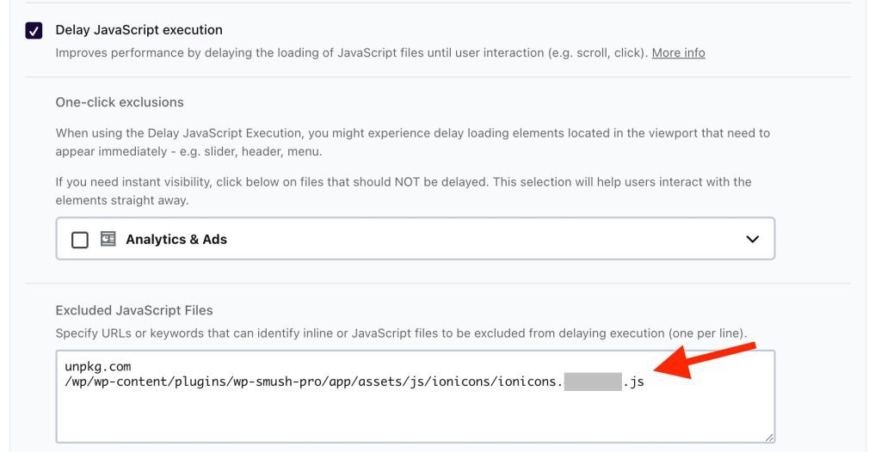Click the grey redacted block in the path
The width and height of the screenshot is (881, 452).
point(593,382)
